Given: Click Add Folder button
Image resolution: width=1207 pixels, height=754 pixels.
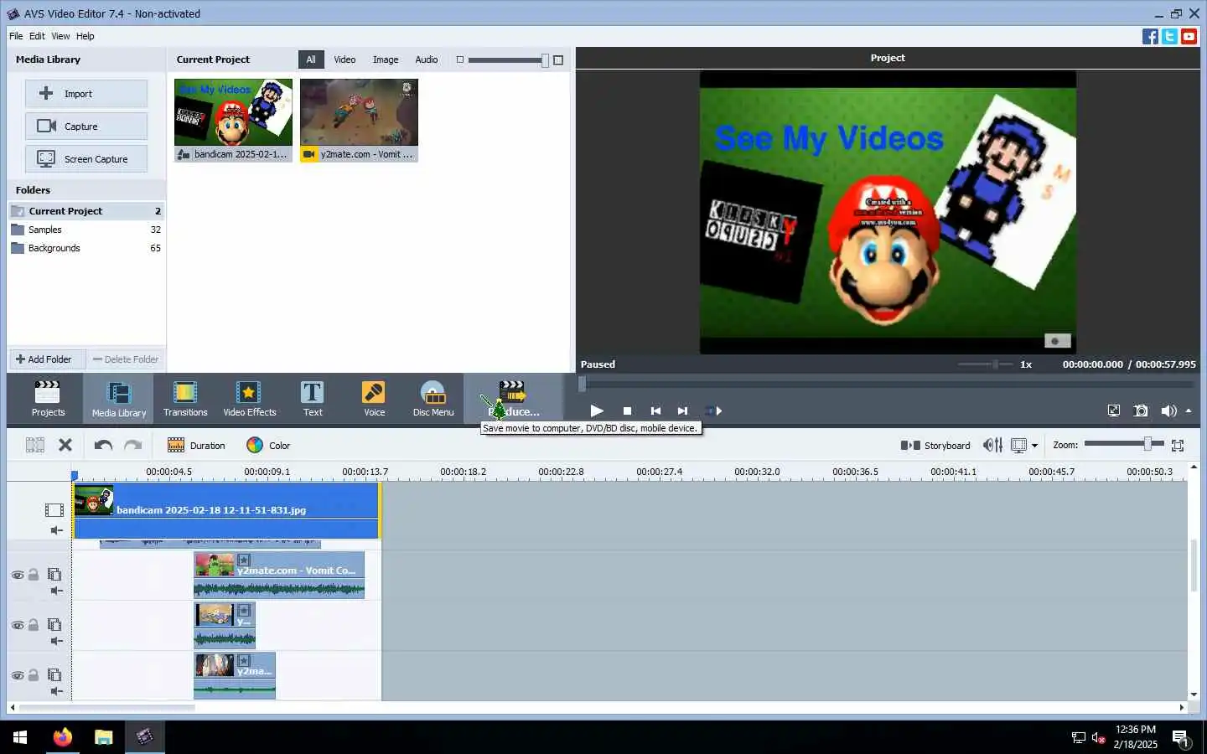Looking at the screenshot, I should 47,359.
